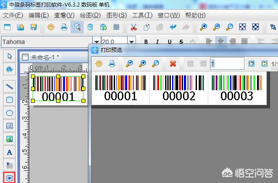Select the 00001 barcode on the canvas
The width and height of the screenshot is (278, 183).
[x=58, y=88]
